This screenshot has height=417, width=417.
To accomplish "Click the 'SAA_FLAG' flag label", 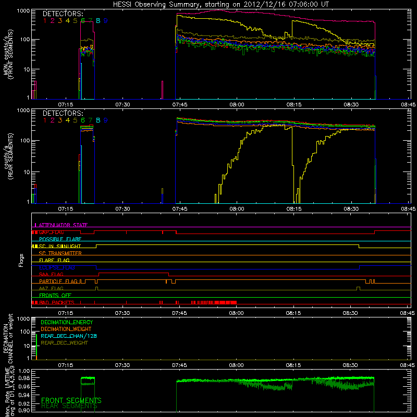I will (x=51, y=275).
